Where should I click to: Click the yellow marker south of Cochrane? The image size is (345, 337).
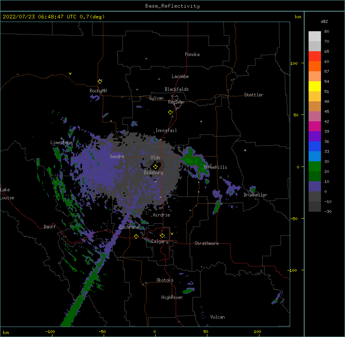[136, 236]
